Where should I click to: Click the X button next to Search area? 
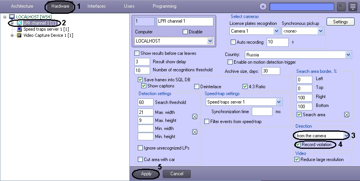coord(347,115)
